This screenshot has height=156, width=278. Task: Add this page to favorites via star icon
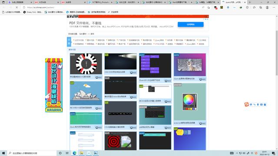(254, 7)
